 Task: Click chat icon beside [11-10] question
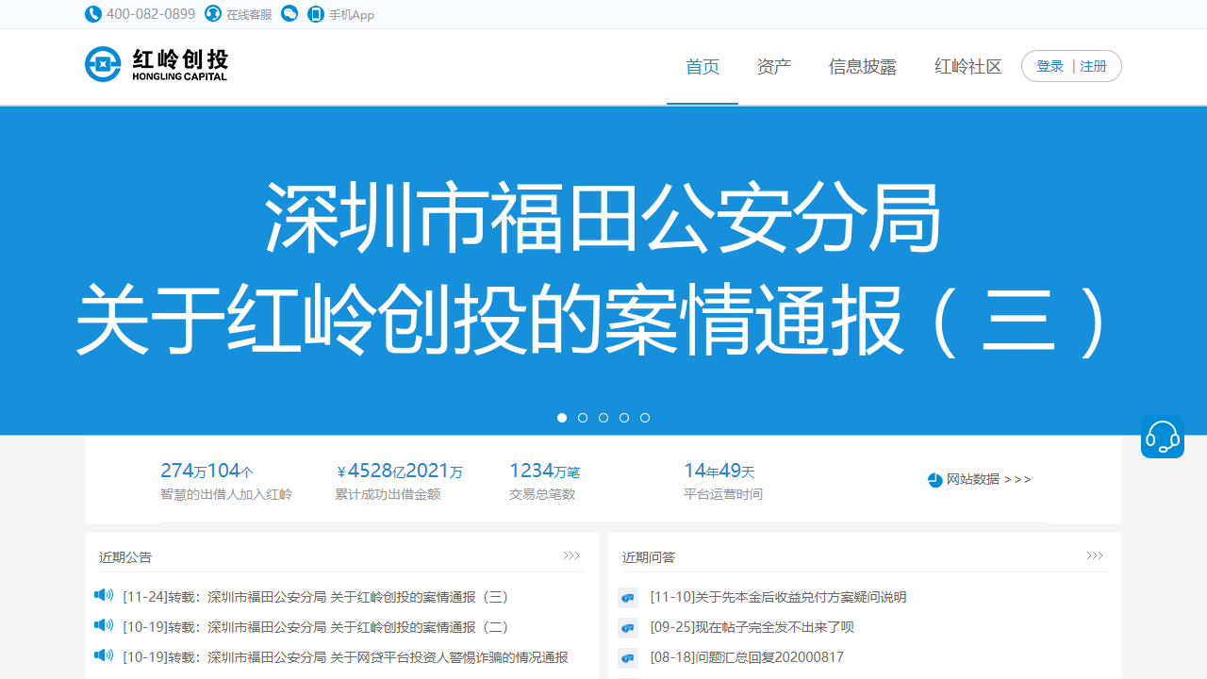point(628,598)
